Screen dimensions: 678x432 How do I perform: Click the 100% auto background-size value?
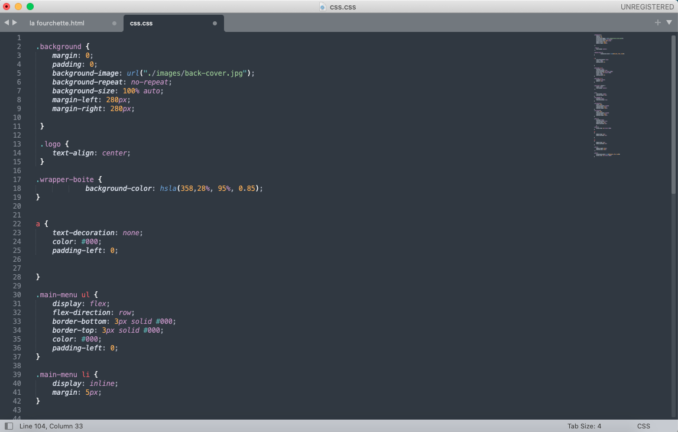(141, 91)
